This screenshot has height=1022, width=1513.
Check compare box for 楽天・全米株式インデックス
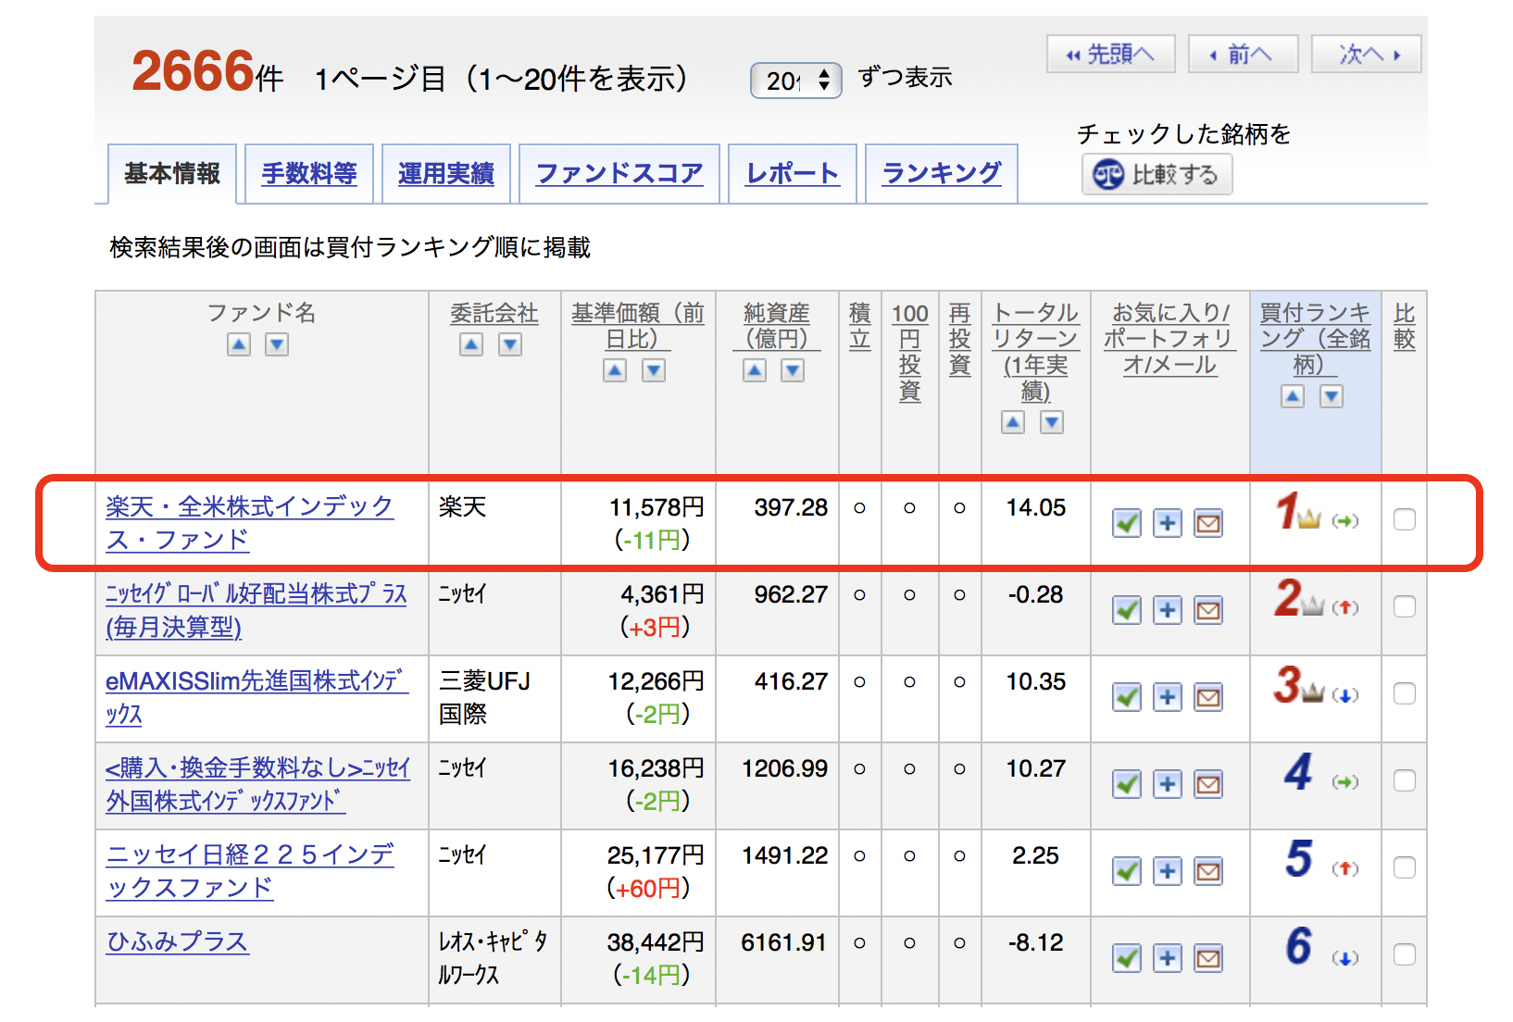1405,519
